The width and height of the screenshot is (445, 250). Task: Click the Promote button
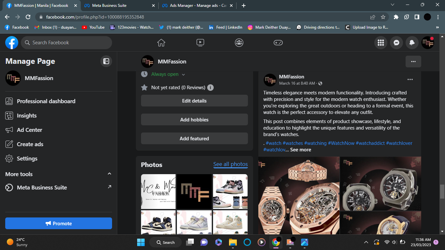[x=59, y=223]
